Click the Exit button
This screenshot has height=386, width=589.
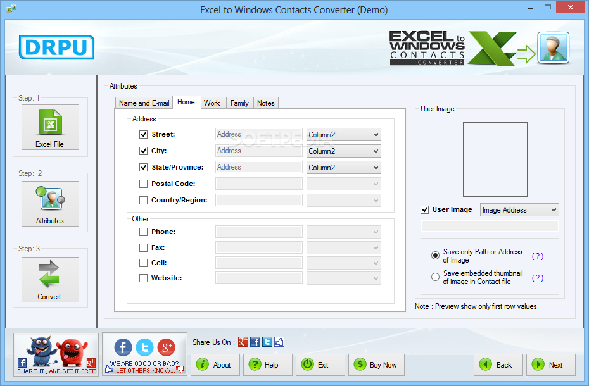(x=320, y=364)
